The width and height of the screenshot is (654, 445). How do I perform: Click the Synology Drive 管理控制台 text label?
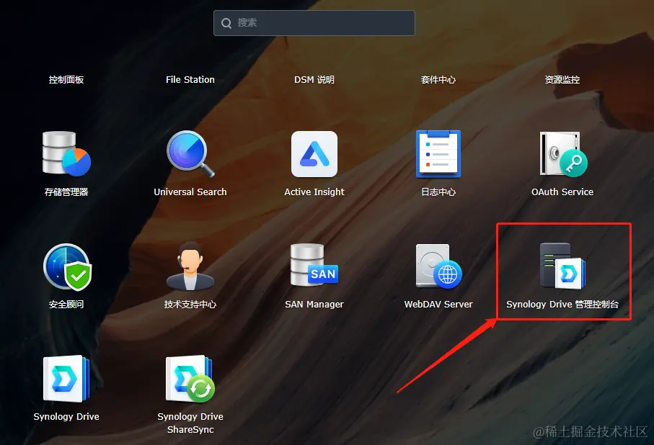(x=562, y=305)
